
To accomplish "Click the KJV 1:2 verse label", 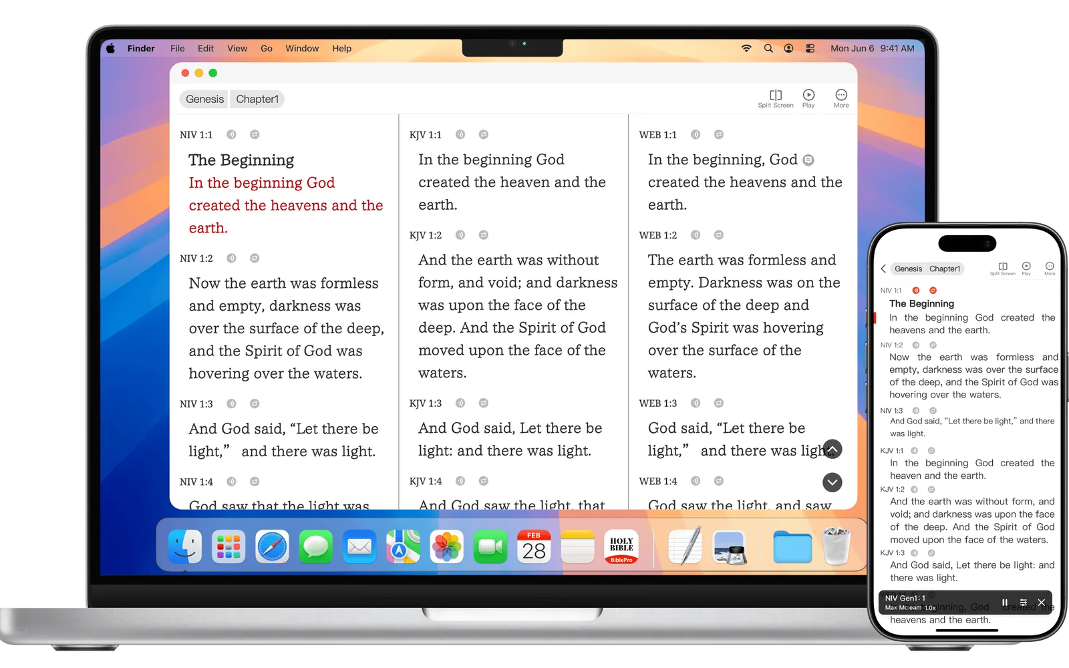I will click(426, 235).
